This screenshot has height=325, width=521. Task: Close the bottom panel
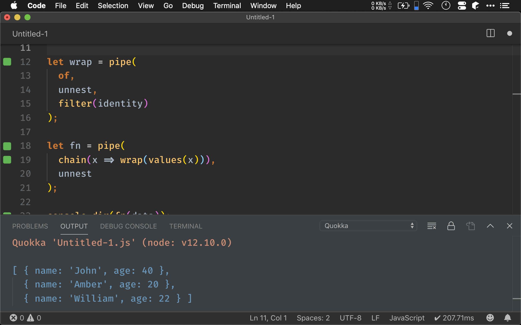[x=510, y=226]
